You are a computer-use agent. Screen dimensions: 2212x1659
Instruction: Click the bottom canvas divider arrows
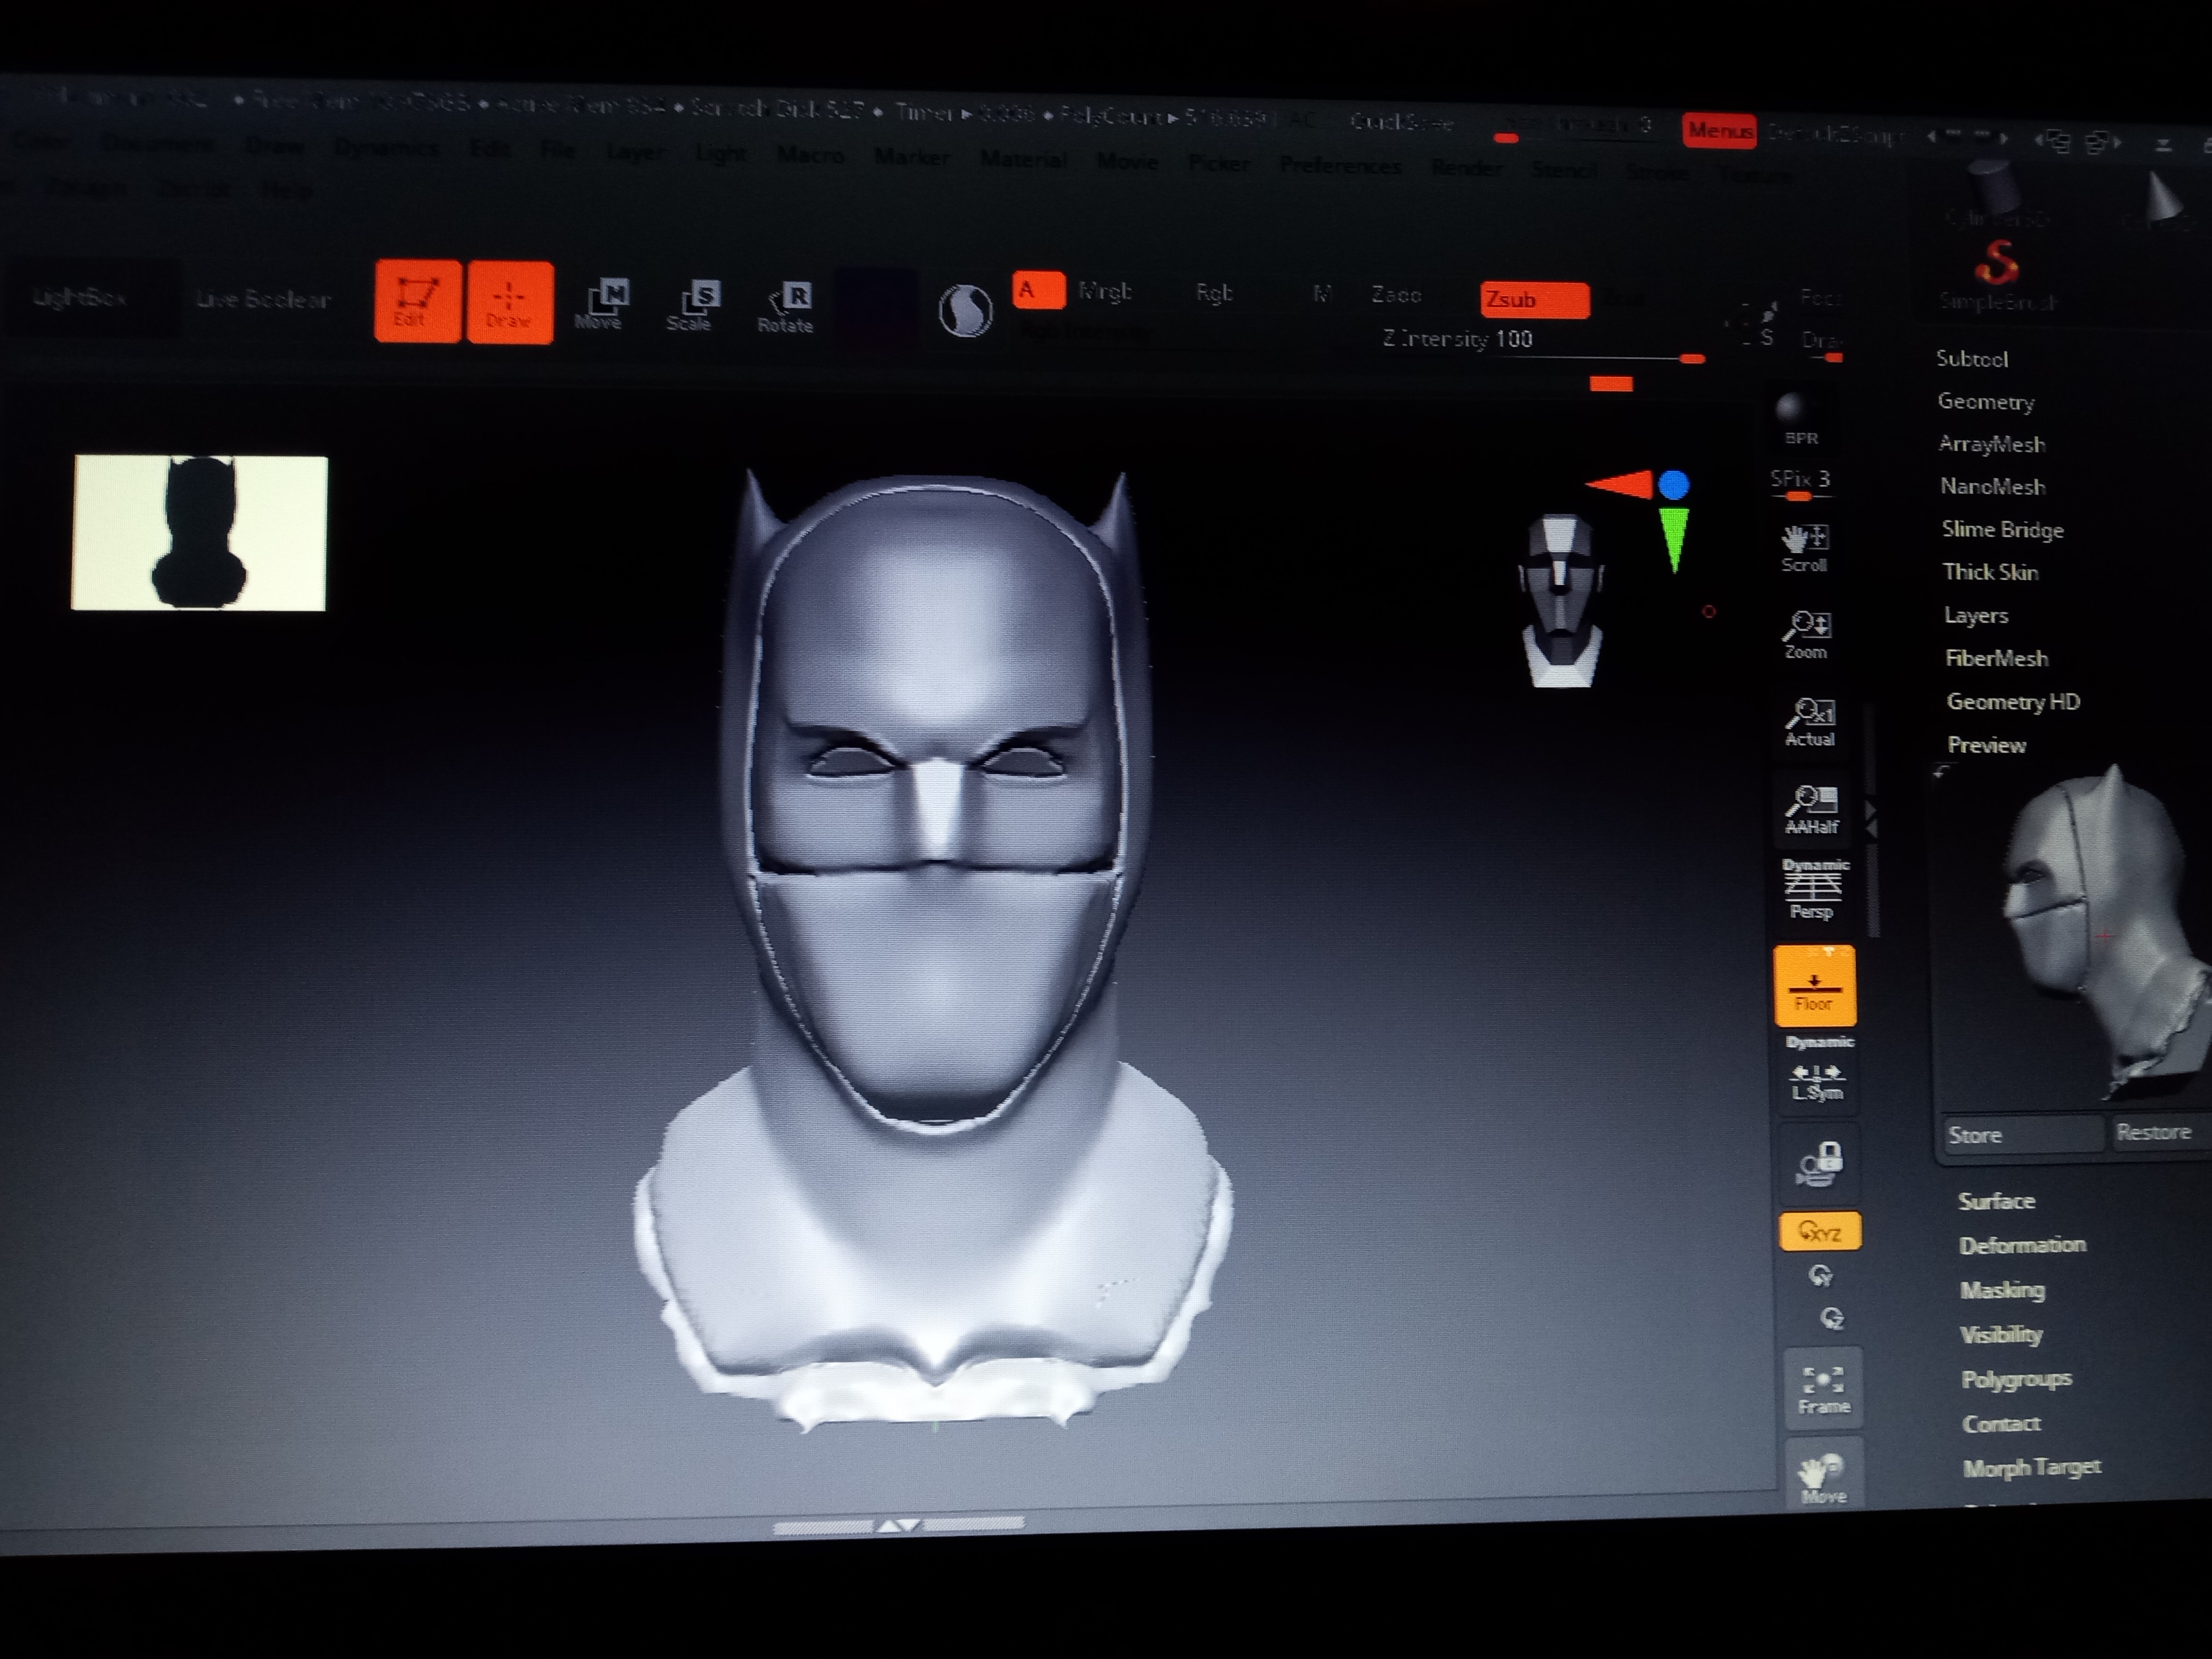[898, 1525]
